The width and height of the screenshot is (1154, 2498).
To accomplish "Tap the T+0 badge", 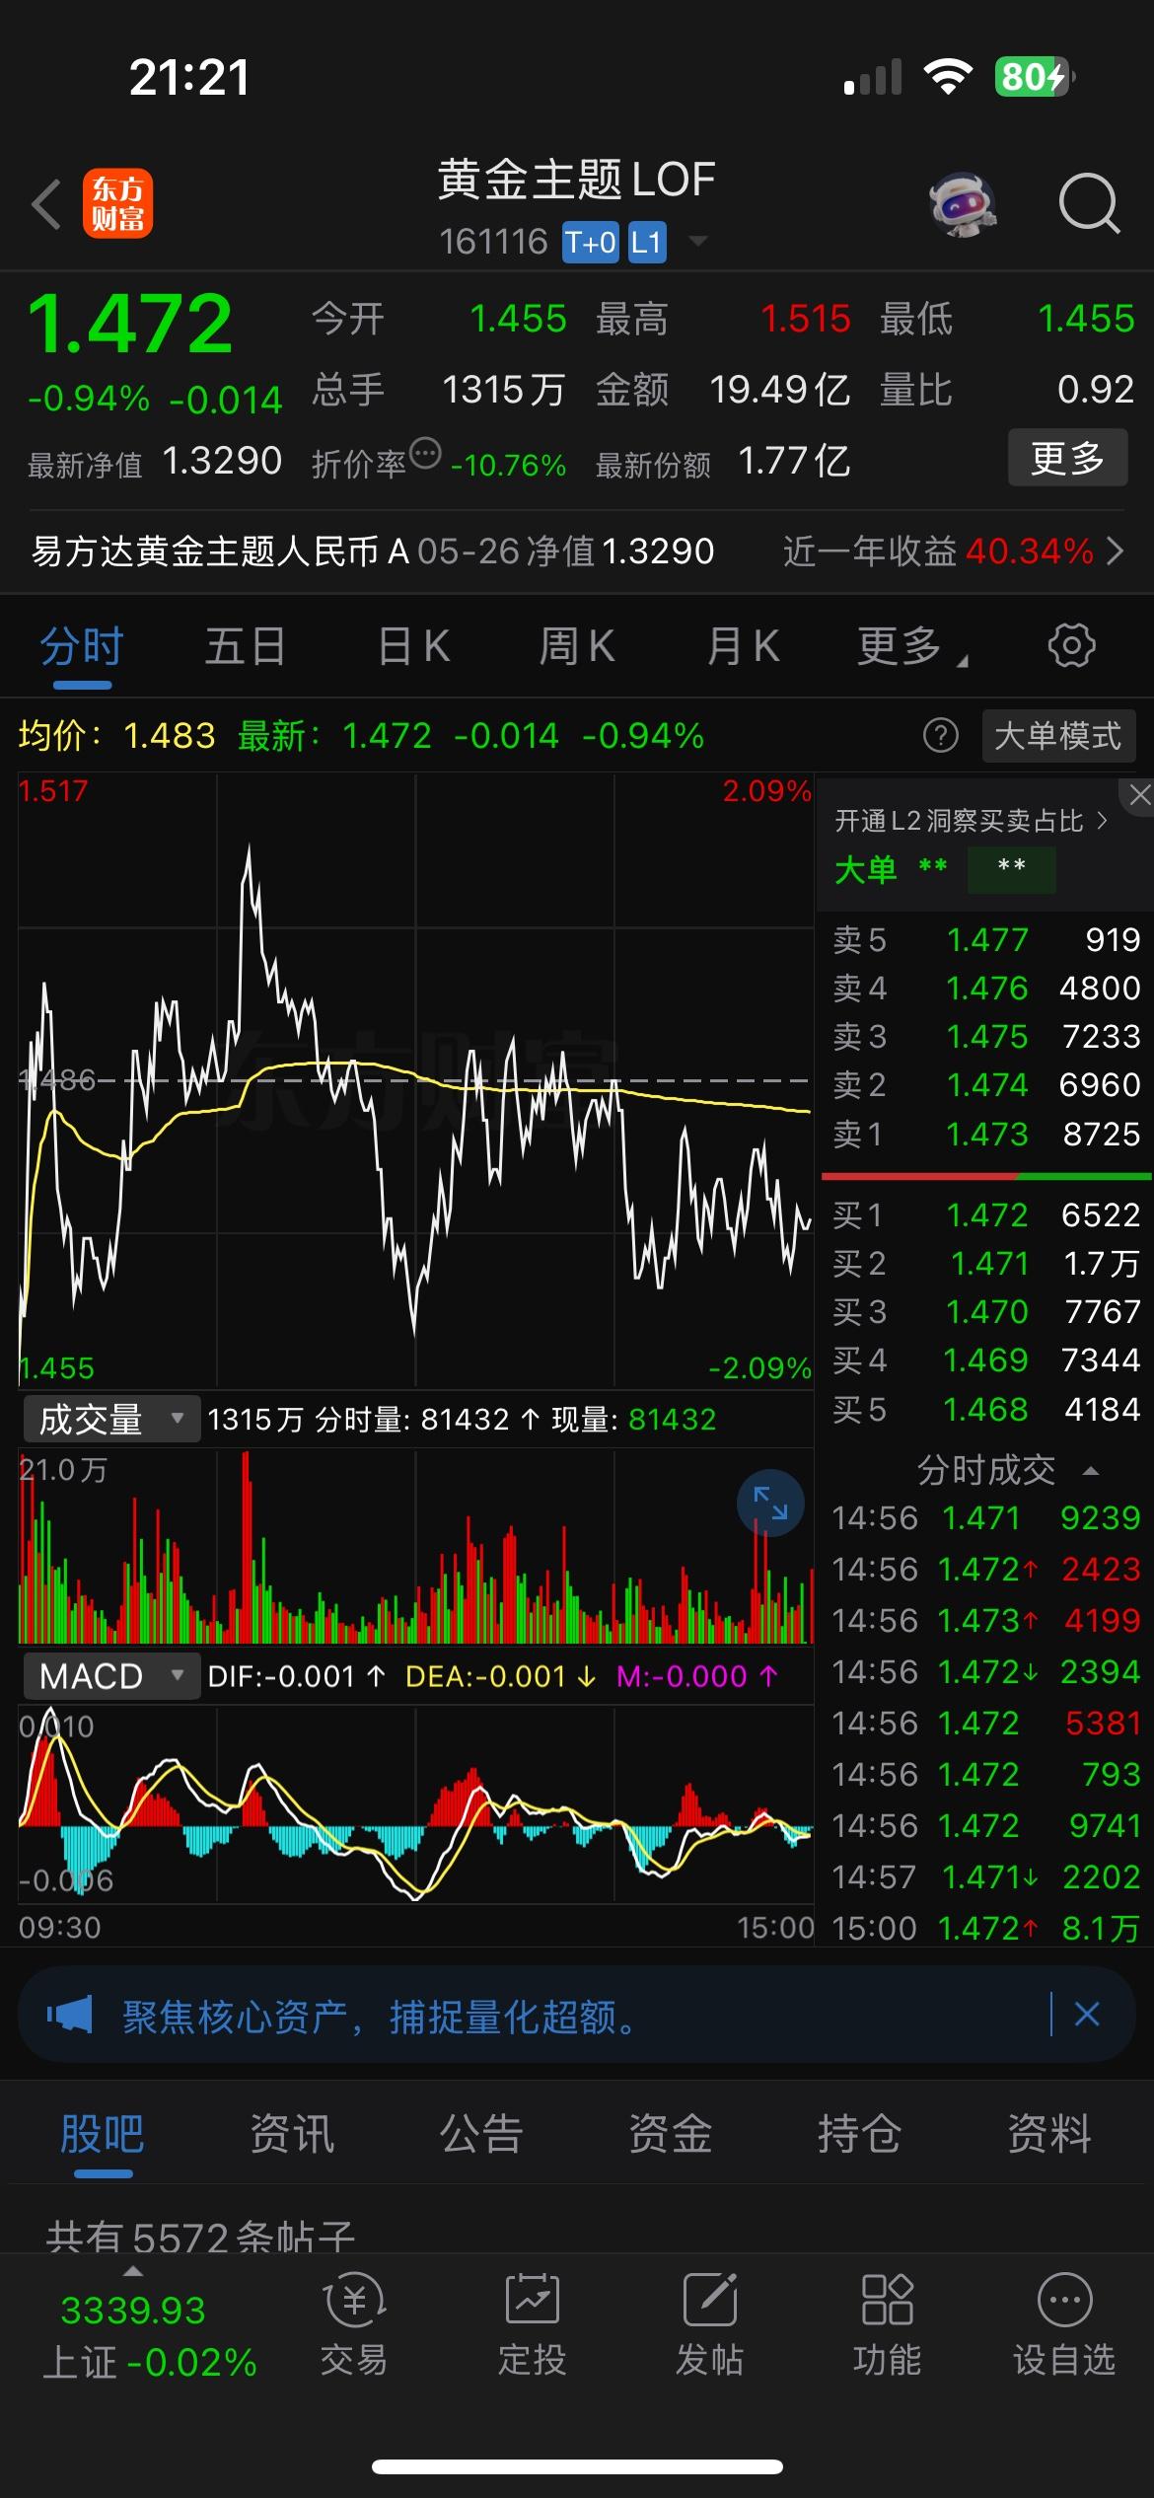I will 590,243.
